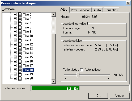
Task: Click the video size slider thumb
Action: coord(78,75)
